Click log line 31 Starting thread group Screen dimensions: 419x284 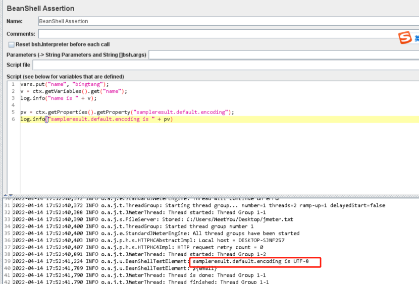click(199, 205)
